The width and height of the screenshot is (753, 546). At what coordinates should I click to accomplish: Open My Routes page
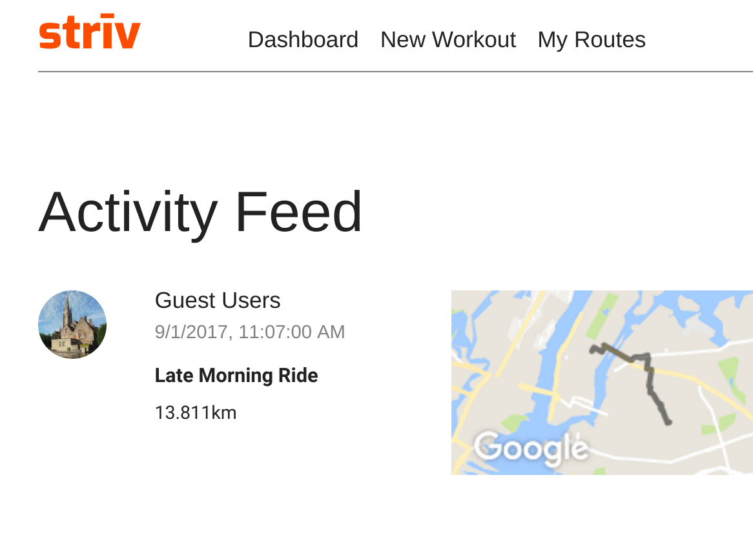[x=592, y=40]
